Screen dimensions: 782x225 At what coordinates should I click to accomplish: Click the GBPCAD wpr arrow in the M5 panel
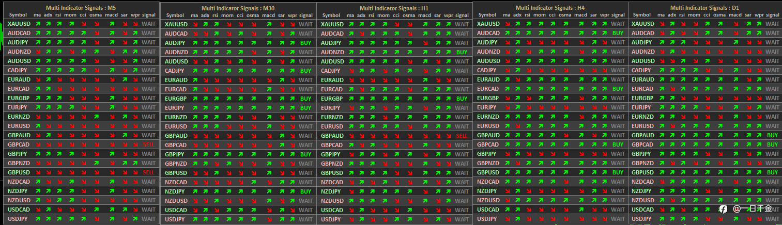135,144
